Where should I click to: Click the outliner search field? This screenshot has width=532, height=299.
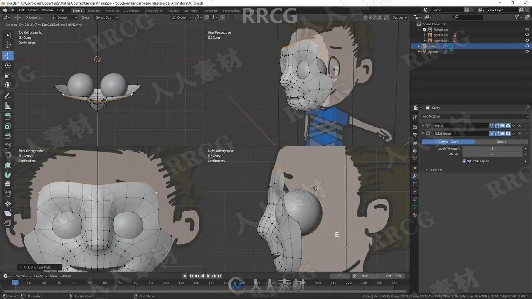tap(468, 17)
